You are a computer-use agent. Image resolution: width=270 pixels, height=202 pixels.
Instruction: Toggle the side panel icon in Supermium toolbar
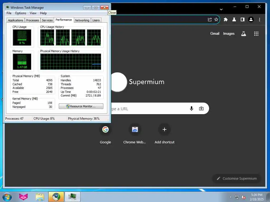coord(243,19)
